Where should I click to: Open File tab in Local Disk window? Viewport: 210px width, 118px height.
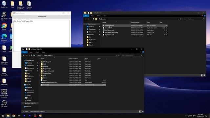(25, 52)
